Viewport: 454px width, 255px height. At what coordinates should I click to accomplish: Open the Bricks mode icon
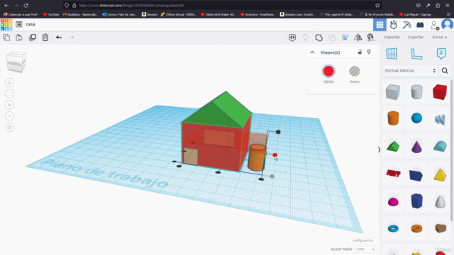click(x=420, y=25)
